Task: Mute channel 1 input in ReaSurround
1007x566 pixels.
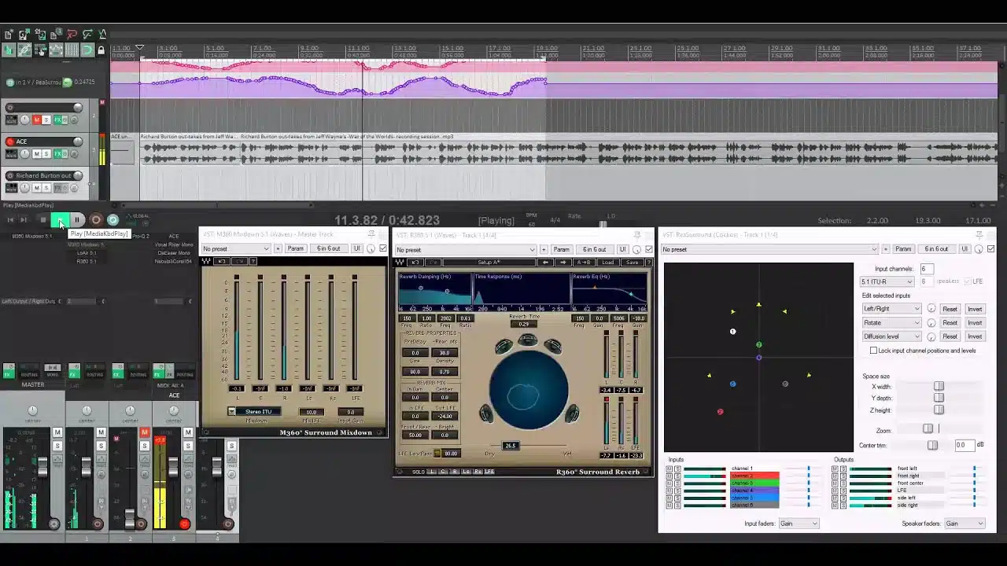Action: [669, 469]
